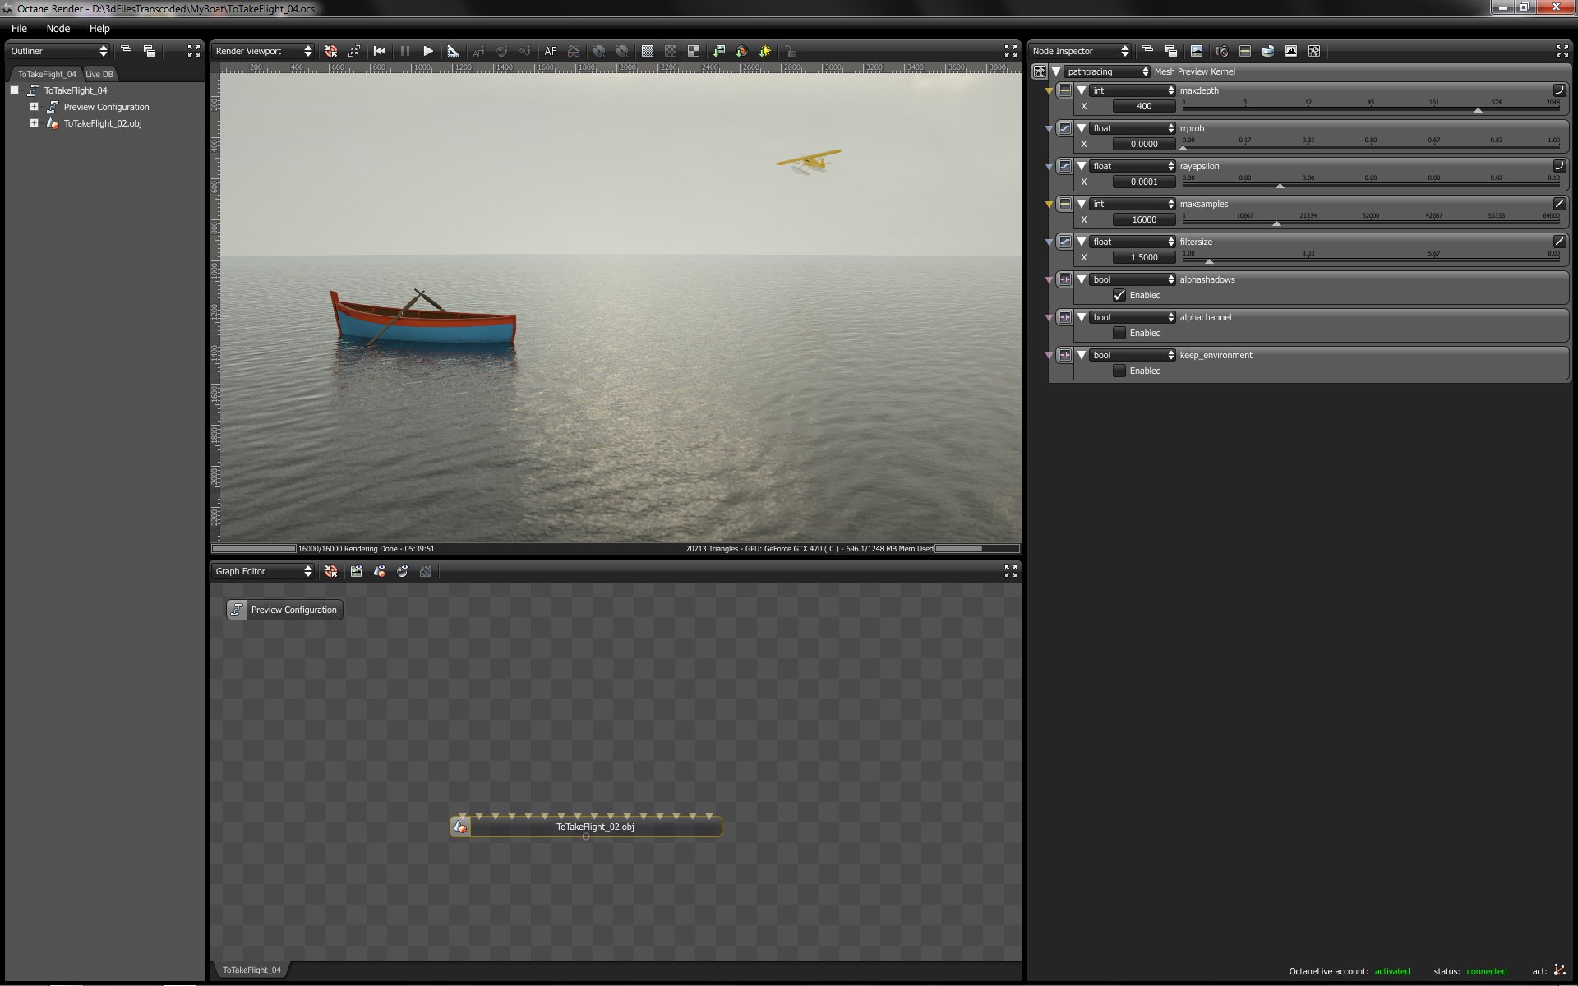Open the Graph Editor panel dropdown
Viewport: 1578px width, 986px height.
click(263, 571)
